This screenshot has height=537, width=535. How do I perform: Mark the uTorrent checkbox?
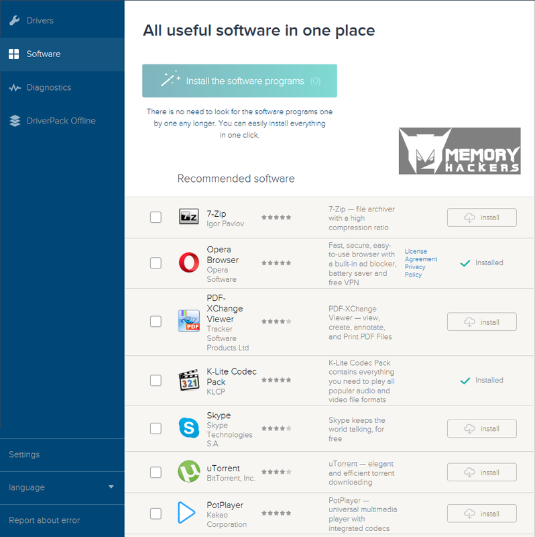point(156,472)
